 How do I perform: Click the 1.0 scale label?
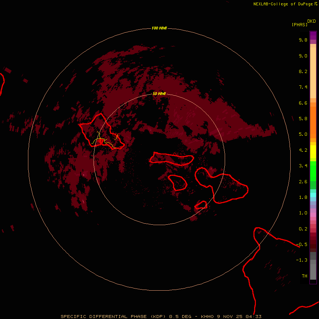click(x=303, y=213)
